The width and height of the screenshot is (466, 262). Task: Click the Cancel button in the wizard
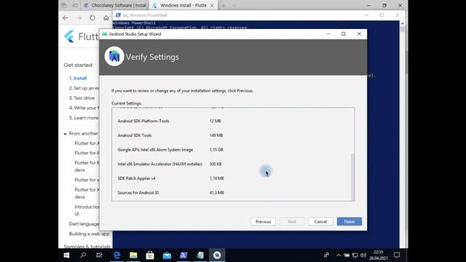click(x=320, y=221)
